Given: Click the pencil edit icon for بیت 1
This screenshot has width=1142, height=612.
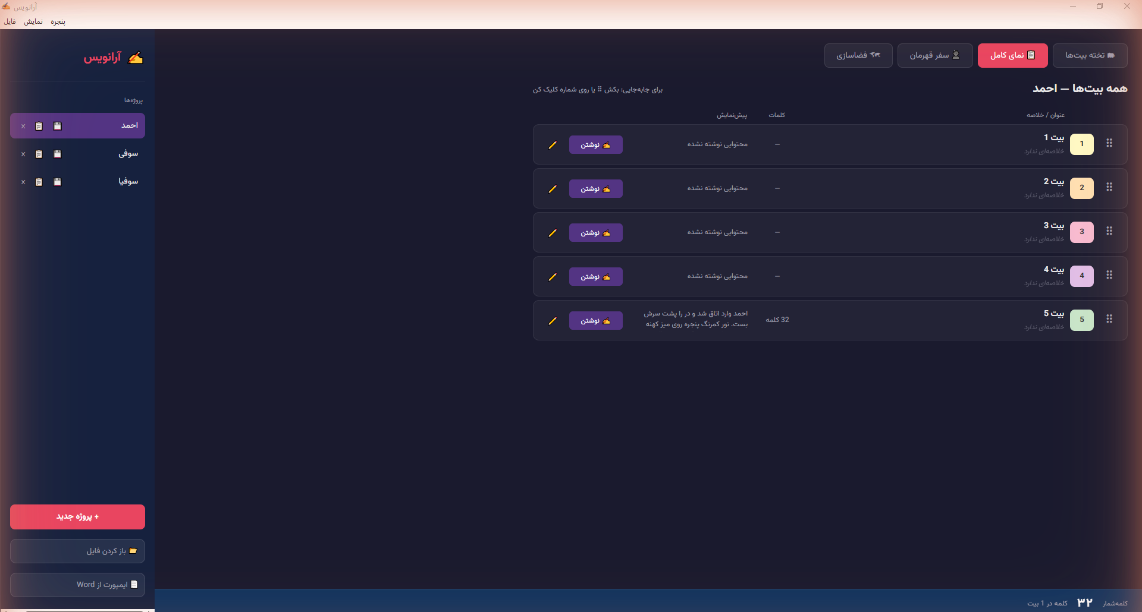Looking at the screenshot, I should point(553,145).
